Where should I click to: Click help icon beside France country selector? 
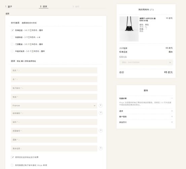(x=101, y=106)
